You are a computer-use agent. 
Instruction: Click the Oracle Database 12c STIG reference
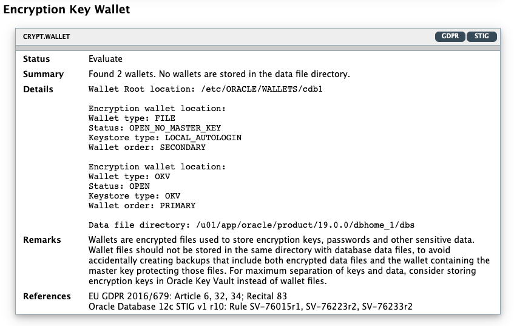tap(250, 307)
